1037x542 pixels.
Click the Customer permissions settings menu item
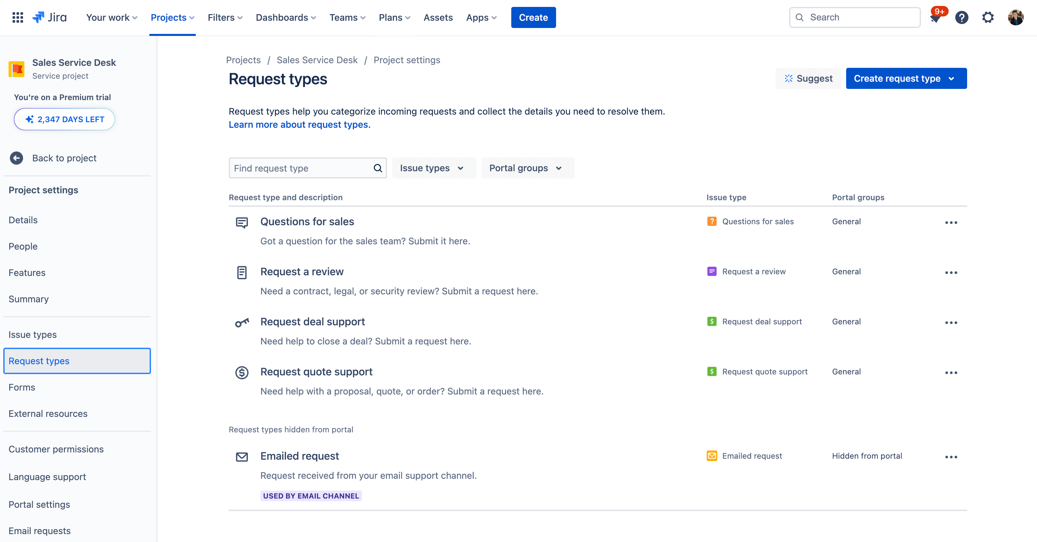click(x=56, y=449)
